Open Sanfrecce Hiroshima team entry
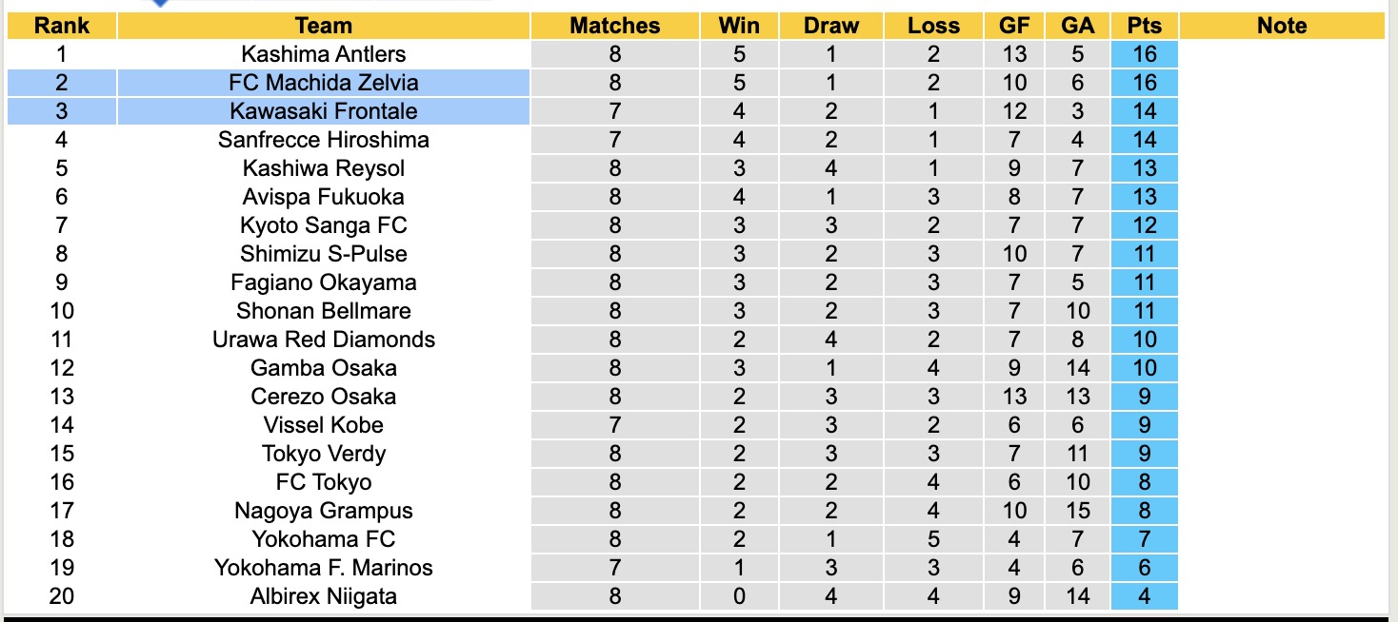Viewport: 1398px width, 622px height. (x=324, y=140)
